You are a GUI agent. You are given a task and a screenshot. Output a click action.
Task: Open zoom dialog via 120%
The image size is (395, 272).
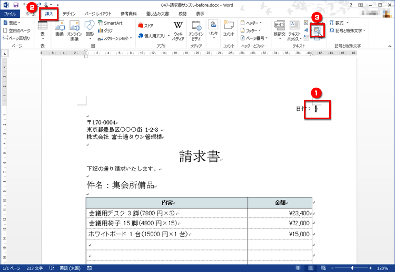click(382, 268)
